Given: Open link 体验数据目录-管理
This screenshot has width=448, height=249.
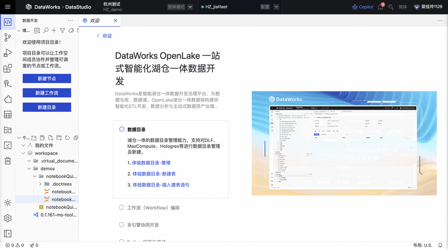Looking at the screenshot, I should tap(151, 163).
